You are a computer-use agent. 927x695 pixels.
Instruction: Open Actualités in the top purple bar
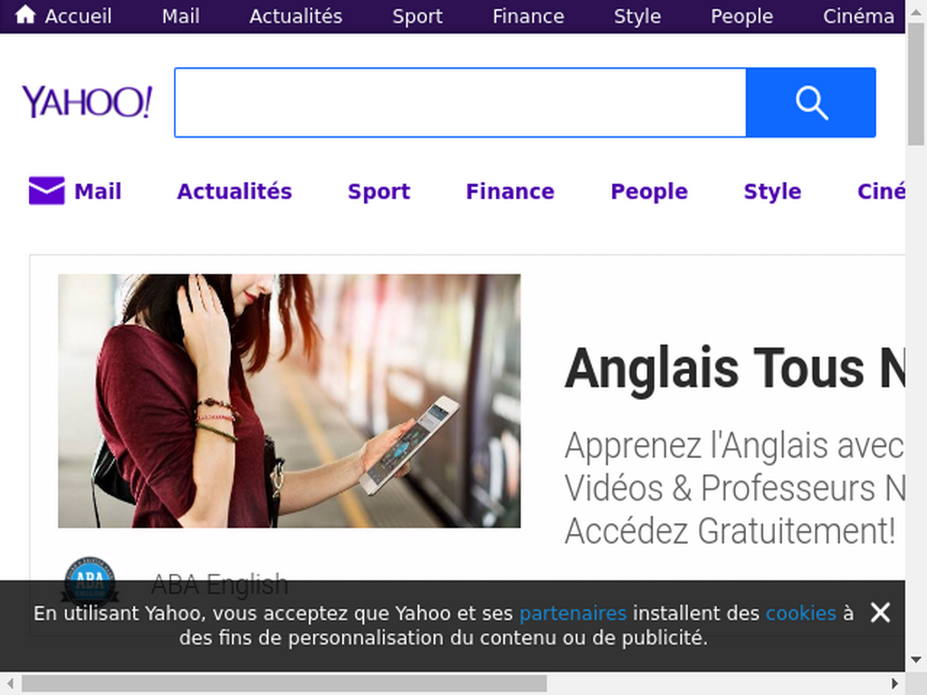pos(296,16)
